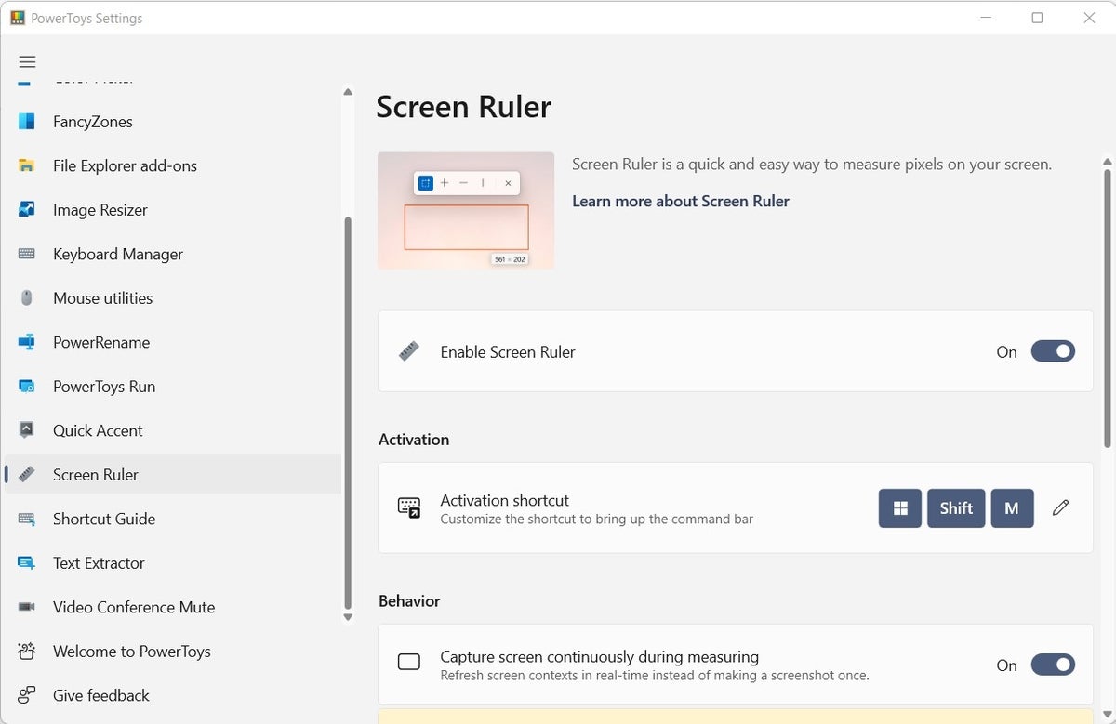Click the Activation shortcut setting label
1116x724 pixels.
coord(505,500)
